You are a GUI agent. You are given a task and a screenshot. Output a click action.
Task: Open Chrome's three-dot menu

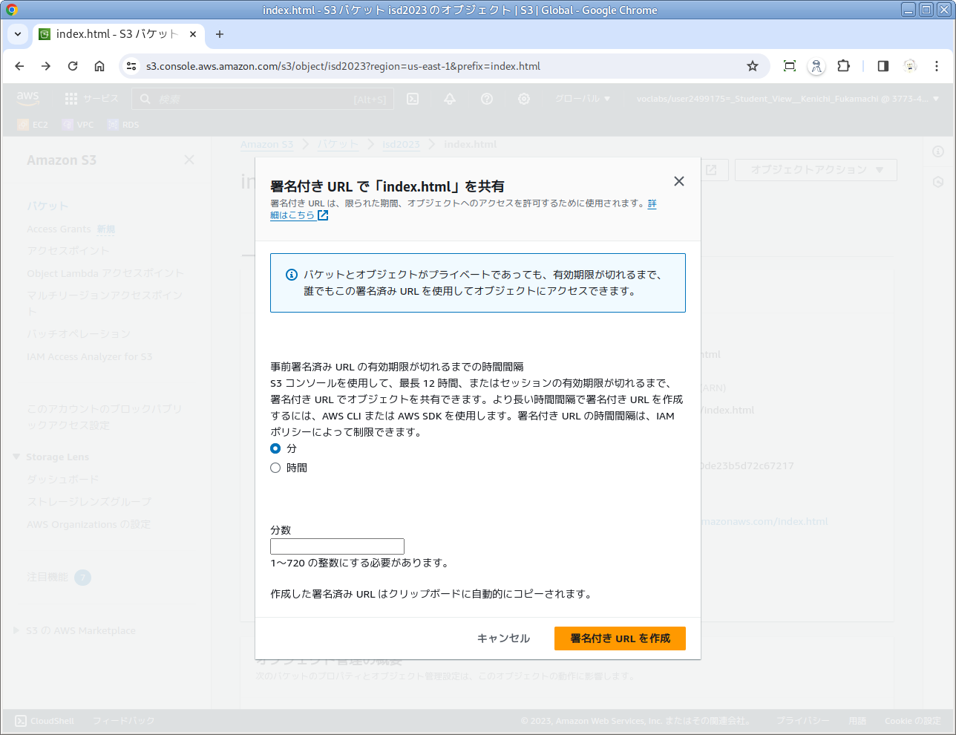click(937, 66)
